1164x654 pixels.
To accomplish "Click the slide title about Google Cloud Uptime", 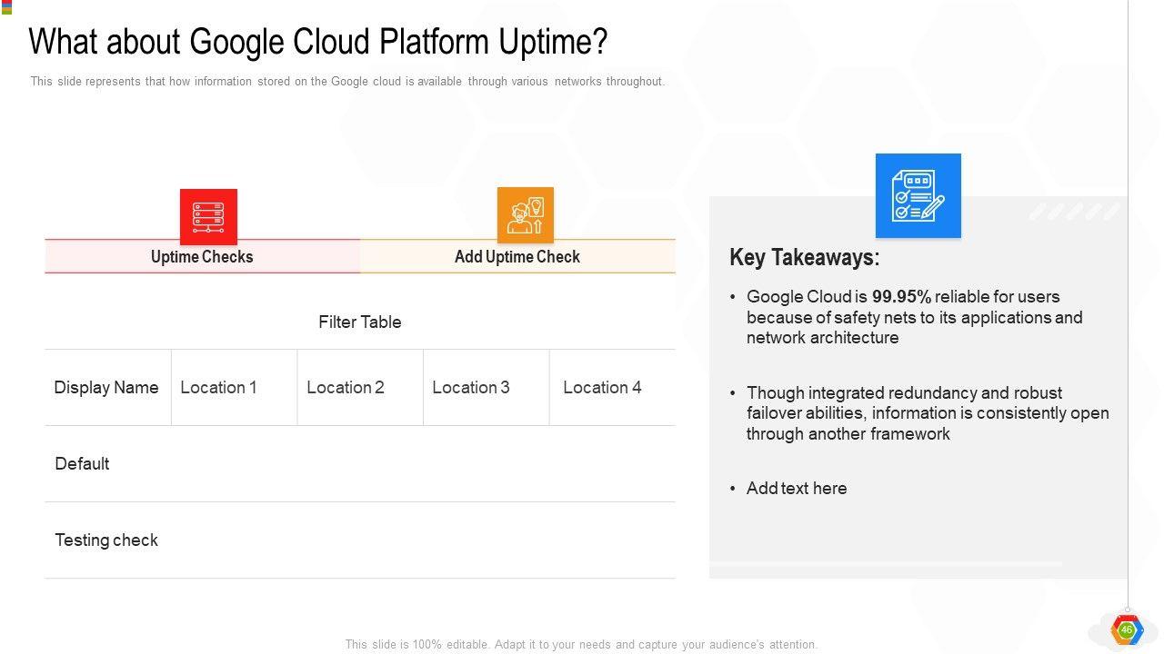I will coord(318,42).
